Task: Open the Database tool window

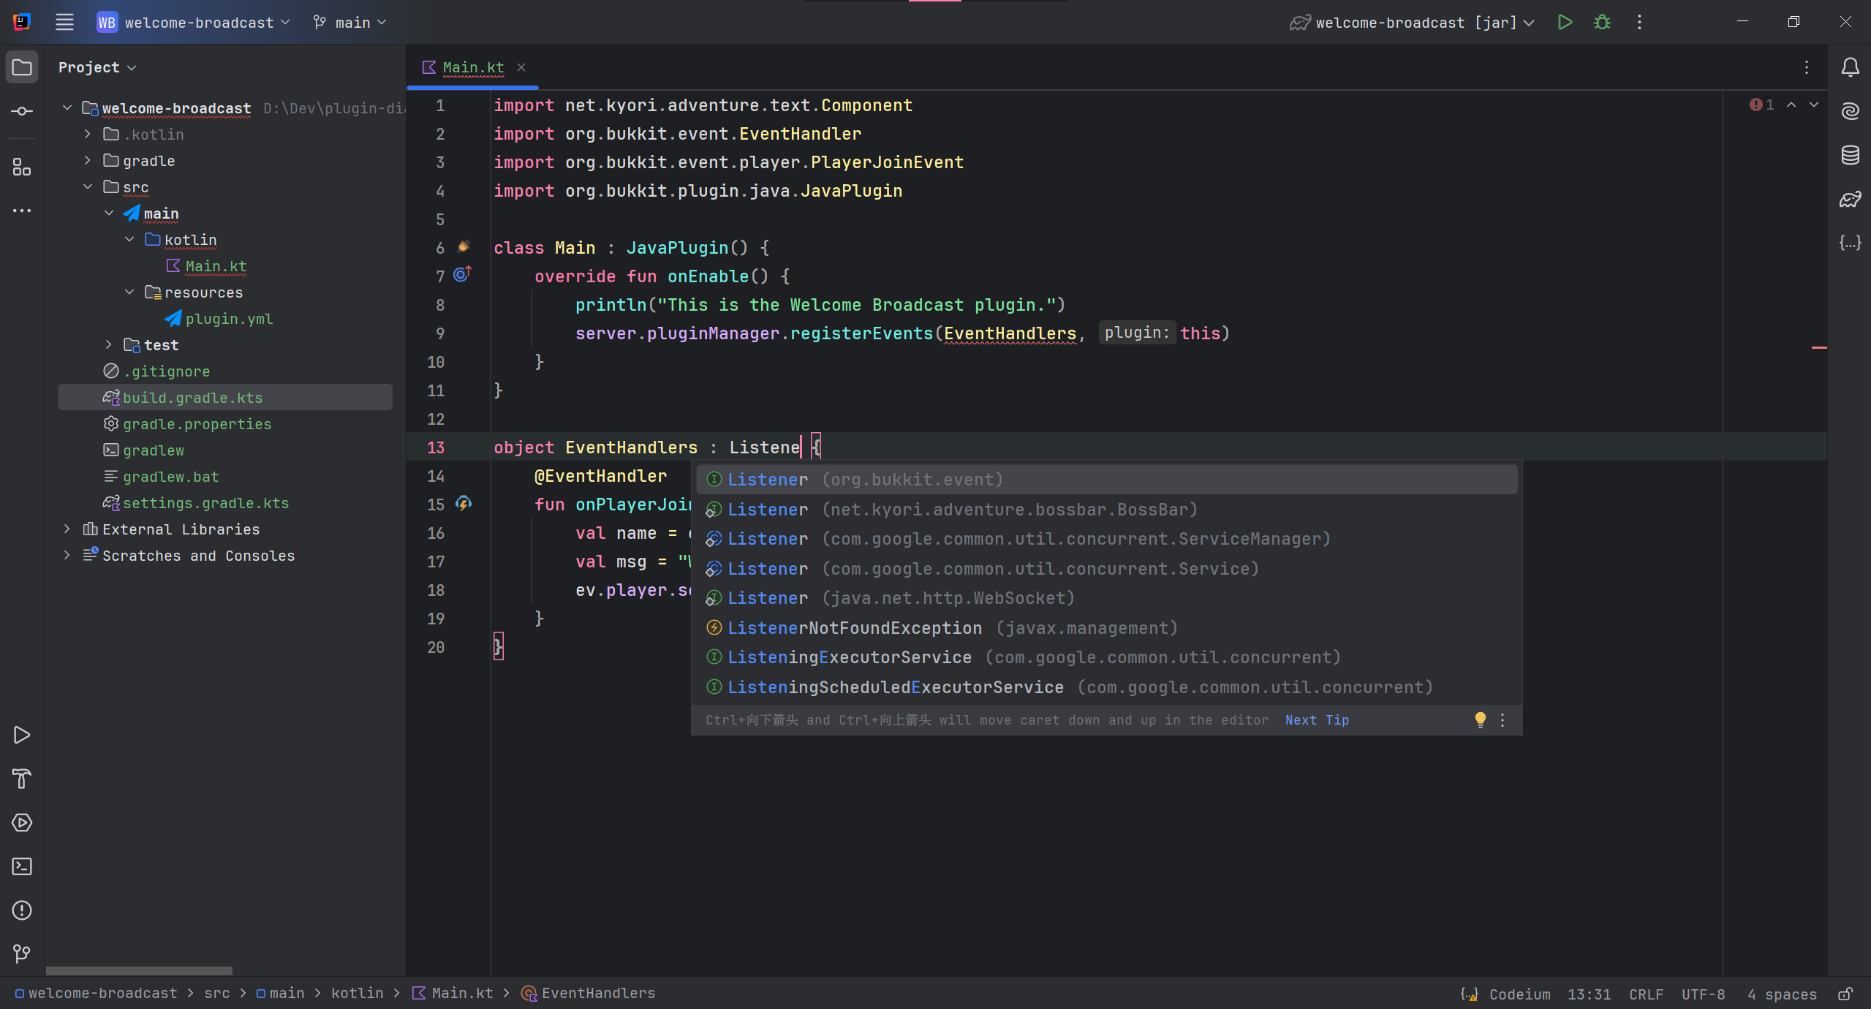Action: [1850, 155]
